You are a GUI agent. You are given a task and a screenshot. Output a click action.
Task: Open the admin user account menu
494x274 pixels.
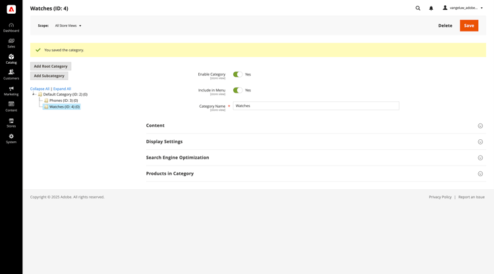pos(463,8)
